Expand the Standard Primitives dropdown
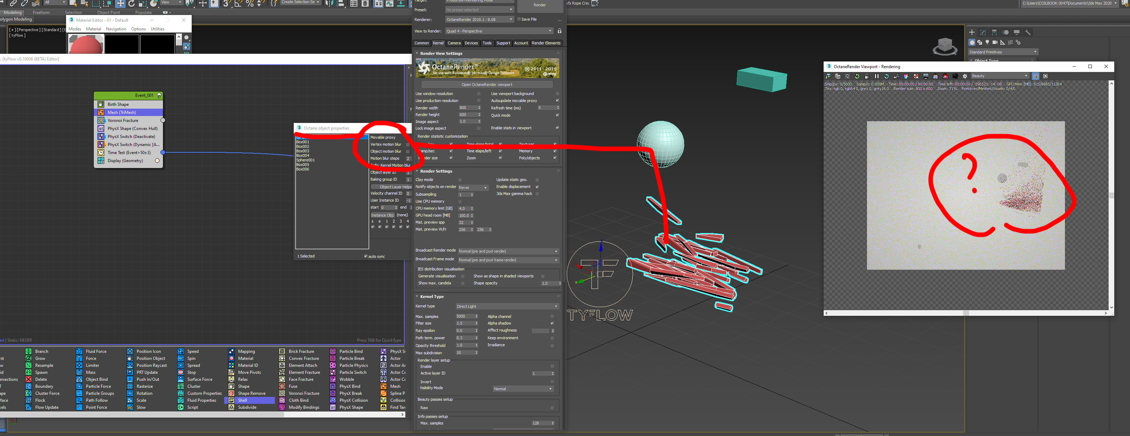This screenshot has width=1130, height=436. 1002,52
